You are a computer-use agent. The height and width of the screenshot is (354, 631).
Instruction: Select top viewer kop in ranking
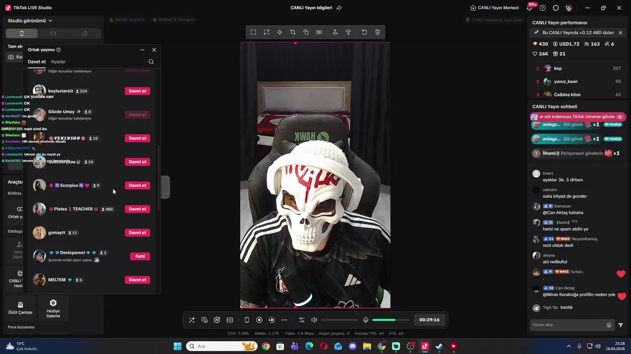pyautogui.click(x=579, y=68)
